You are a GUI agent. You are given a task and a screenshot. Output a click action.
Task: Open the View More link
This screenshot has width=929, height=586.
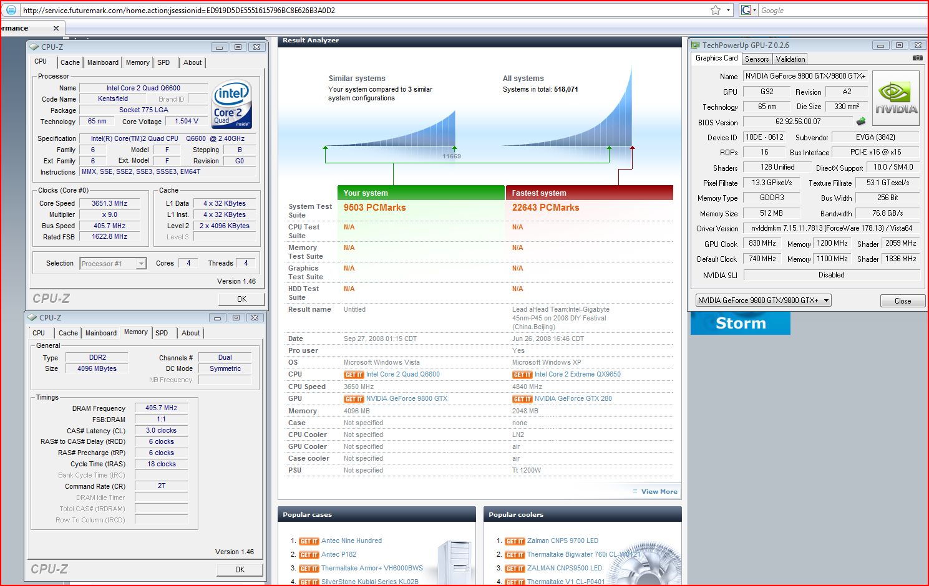click(x=659, y=492)
